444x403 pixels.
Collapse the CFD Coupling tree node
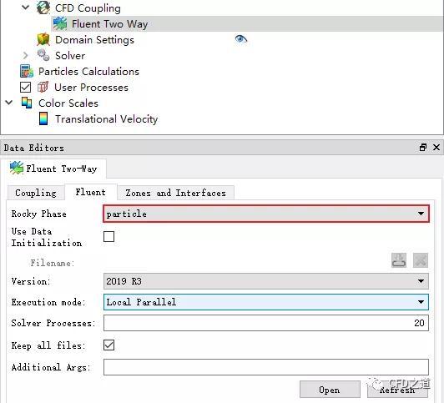pos(26,7)
